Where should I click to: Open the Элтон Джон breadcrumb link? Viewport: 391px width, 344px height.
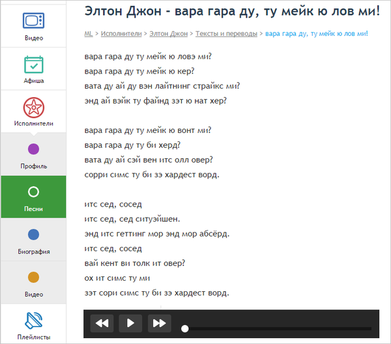click(168, 34)
